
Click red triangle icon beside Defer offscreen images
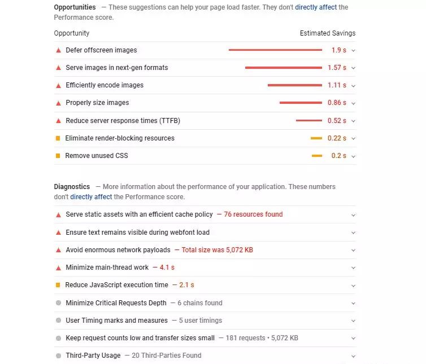58,50
